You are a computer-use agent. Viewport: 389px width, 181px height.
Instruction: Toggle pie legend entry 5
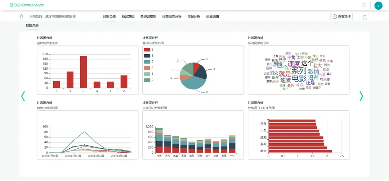pos(149,50)
